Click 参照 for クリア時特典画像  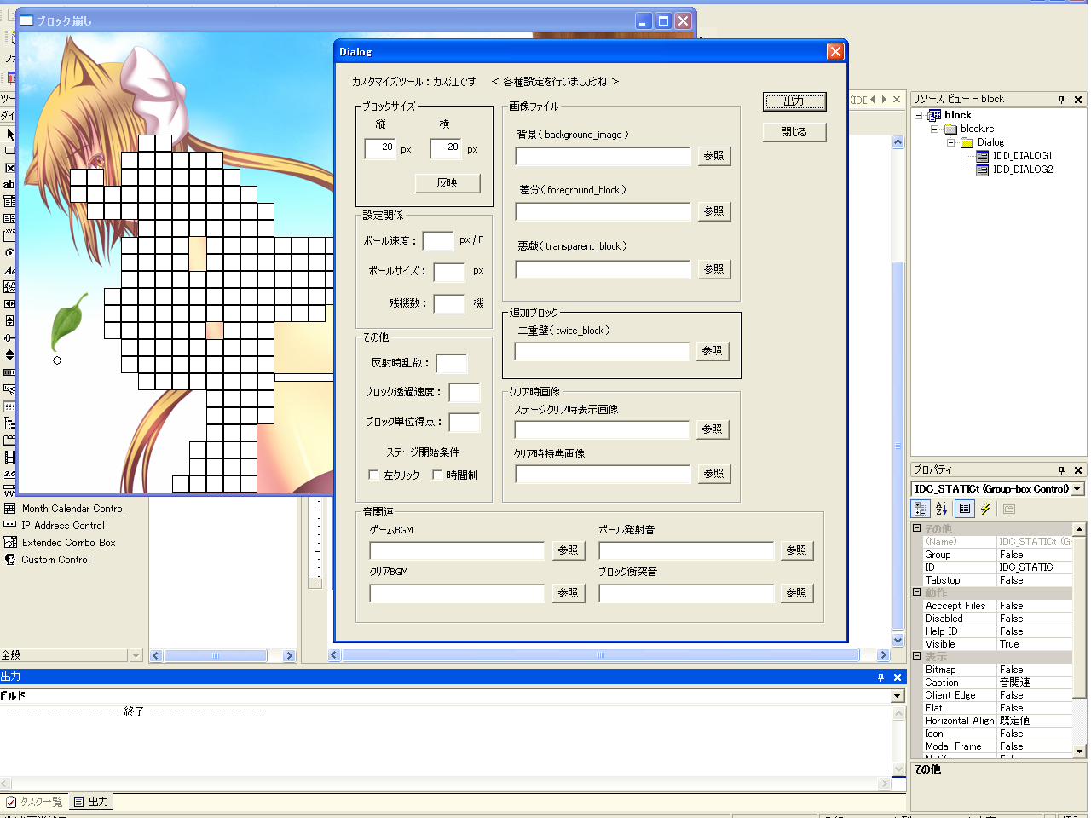coord(714,474)
